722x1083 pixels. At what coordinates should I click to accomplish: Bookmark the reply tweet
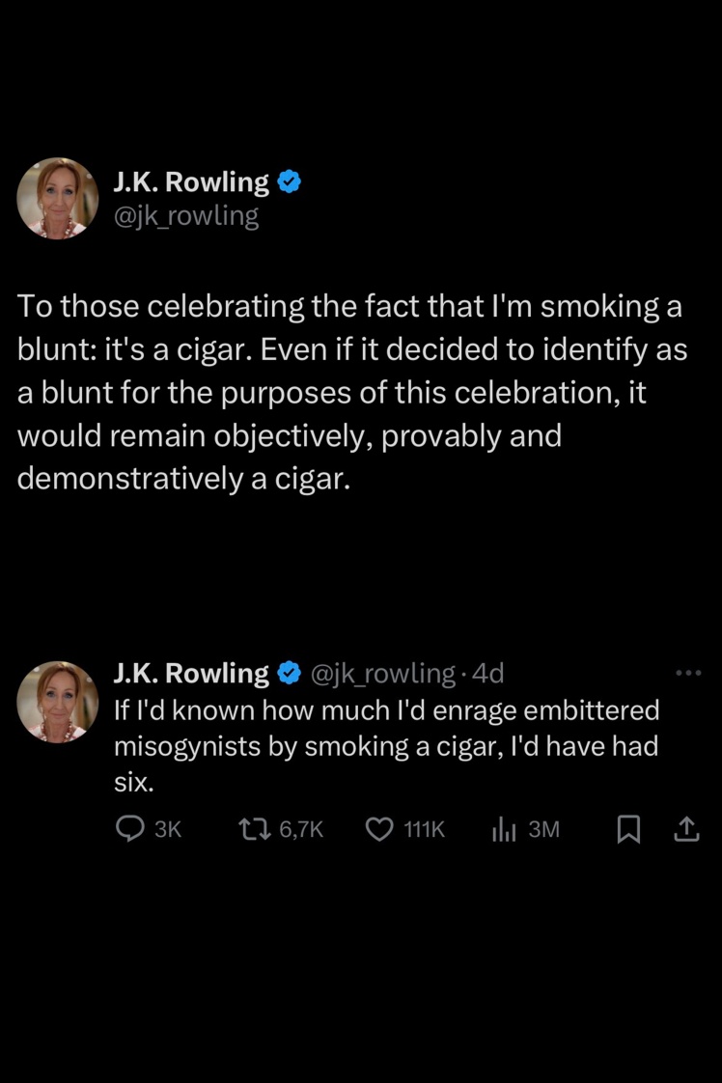point(628,829)
